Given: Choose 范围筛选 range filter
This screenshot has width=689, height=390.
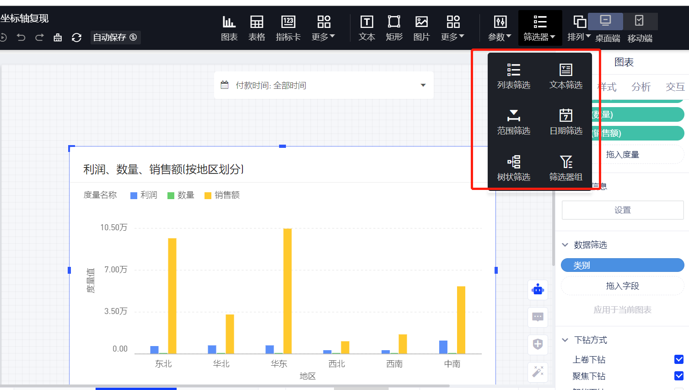Looking at the screenshot, I should coord(514,122).
